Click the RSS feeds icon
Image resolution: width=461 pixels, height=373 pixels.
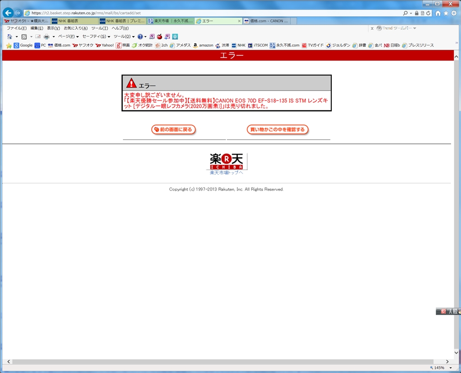tap(24, 37)
